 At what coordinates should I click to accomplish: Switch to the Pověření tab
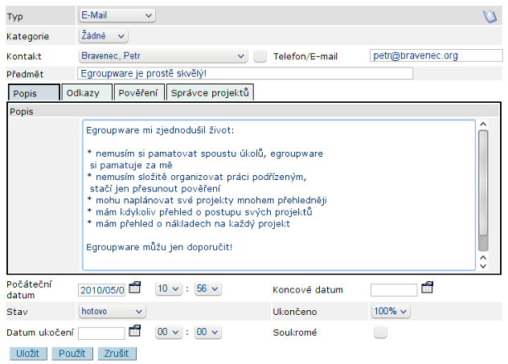pyautogui.click(x=139, y=92)
